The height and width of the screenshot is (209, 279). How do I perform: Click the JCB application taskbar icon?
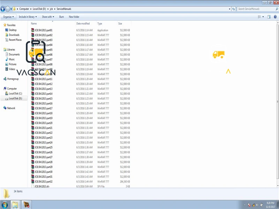(27, 205)
